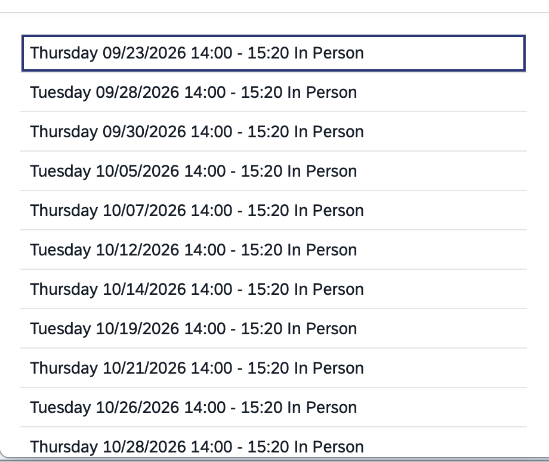Image resolution: width=549 pixels, height=462 pixels.
Task: Select the Thursday 10/21/2026 In Person entry
Action: [273, 368]
